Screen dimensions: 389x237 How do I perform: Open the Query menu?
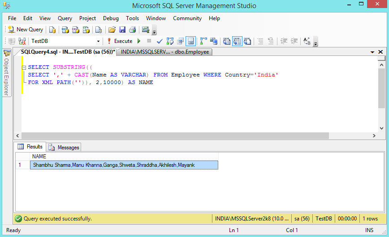[65, 18]
